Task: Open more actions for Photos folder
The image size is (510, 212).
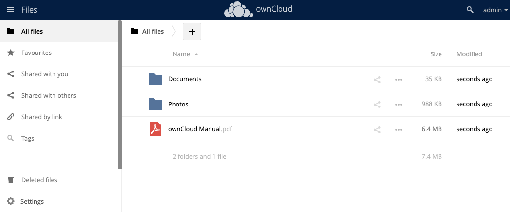Action: point(399,104)
